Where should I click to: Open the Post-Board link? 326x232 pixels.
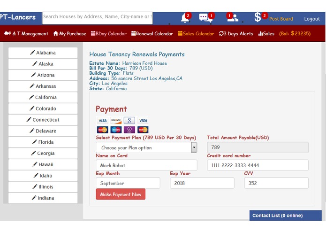pos(281,19)
